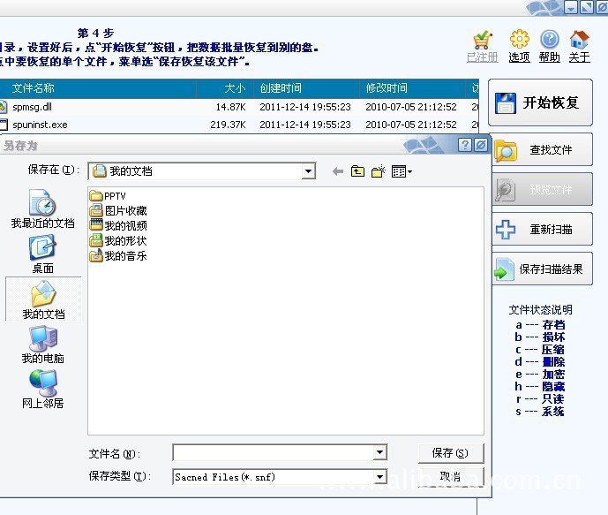
Task: Click the 开始恢复 button
Action: pos(540,102)
